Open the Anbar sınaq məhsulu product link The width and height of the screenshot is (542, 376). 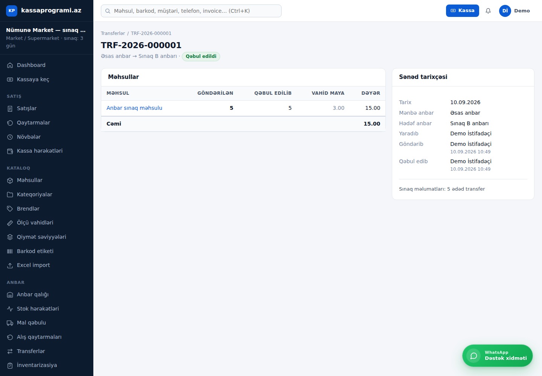tap(134, 108)
